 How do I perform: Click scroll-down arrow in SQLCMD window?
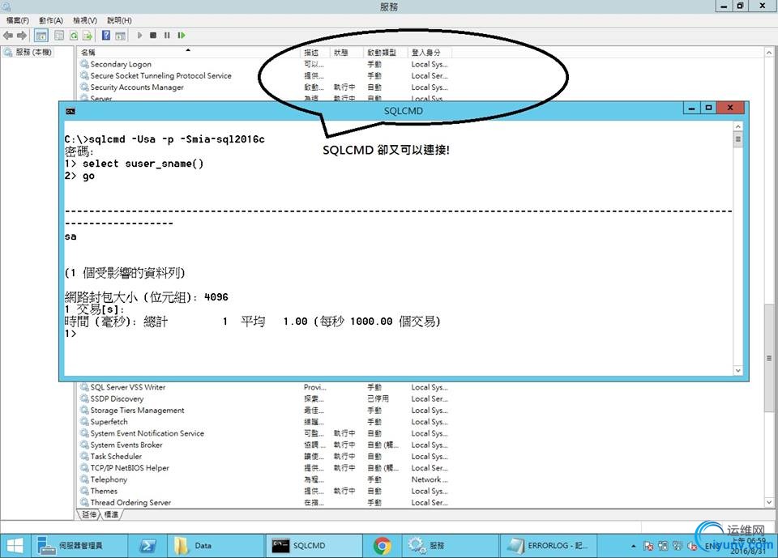[737, 370]
